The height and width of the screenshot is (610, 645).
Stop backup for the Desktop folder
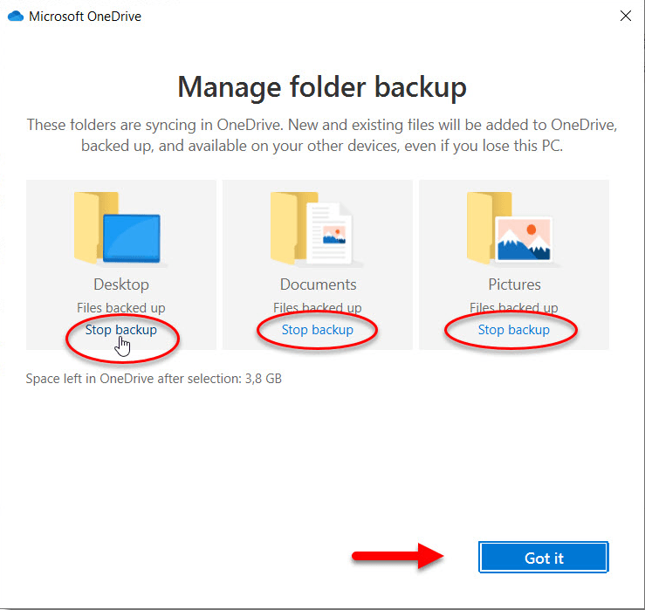pos(121,330)
